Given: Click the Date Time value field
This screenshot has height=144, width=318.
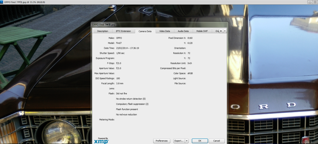Looking at the screenshot, I should [128, 48].
